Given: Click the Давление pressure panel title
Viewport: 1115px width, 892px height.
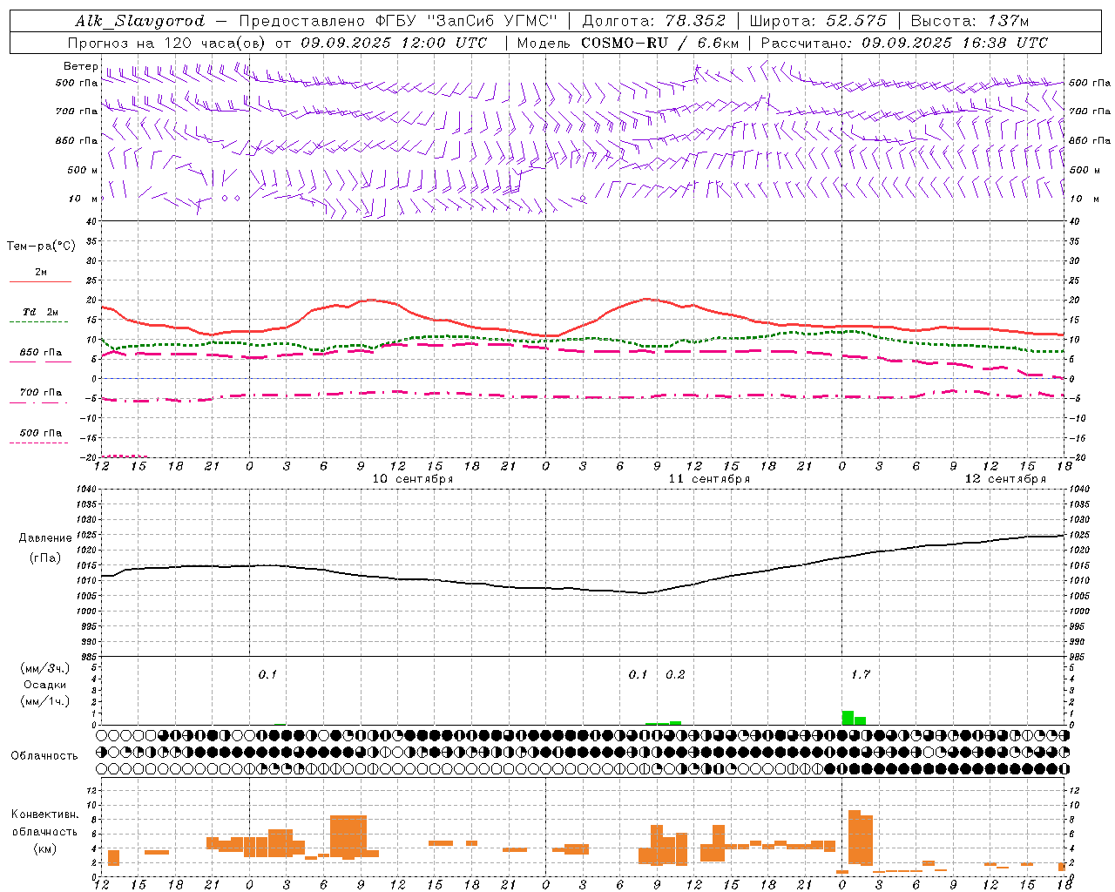Looking at the screenshot, I should (x=44, y=538).
